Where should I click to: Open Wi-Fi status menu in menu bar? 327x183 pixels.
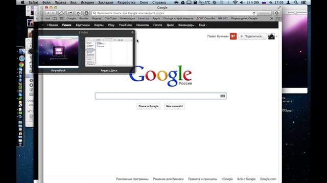235,3
